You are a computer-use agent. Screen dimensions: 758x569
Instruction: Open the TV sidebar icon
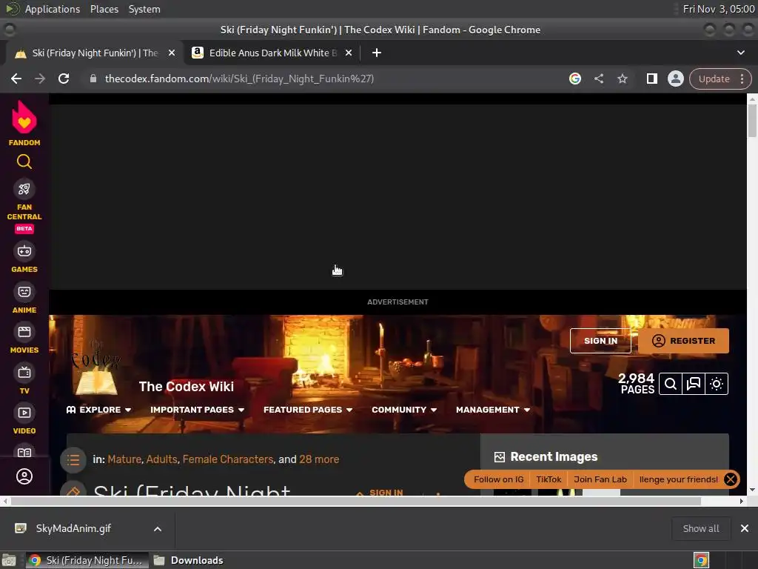tap(24, 373)
